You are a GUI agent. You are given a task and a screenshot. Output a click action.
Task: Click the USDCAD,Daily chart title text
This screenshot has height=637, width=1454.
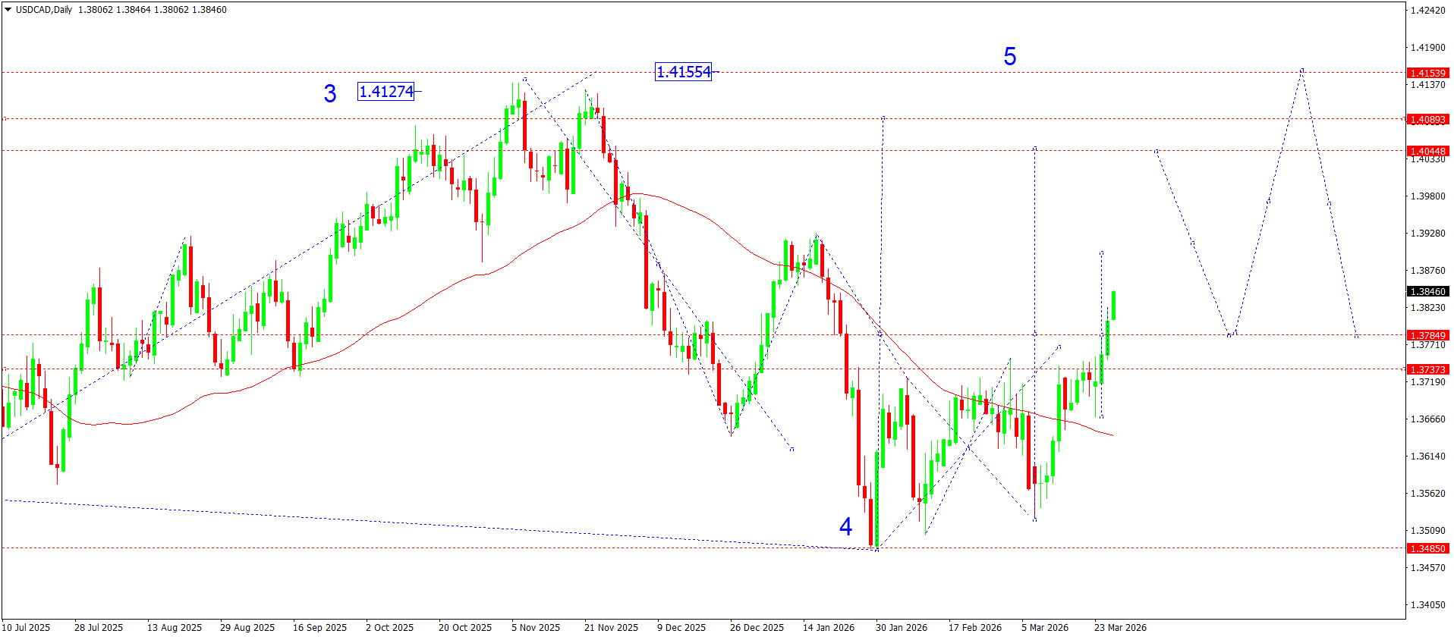(x=44, y=10)
